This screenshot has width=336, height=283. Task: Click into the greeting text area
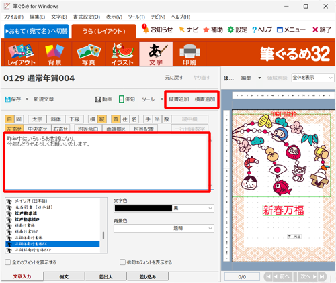(107, 162)
